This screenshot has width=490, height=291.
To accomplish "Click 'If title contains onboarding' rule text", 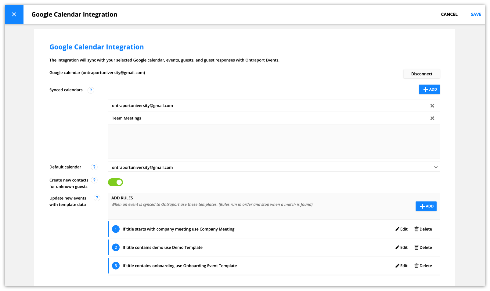I will (180, 266).
